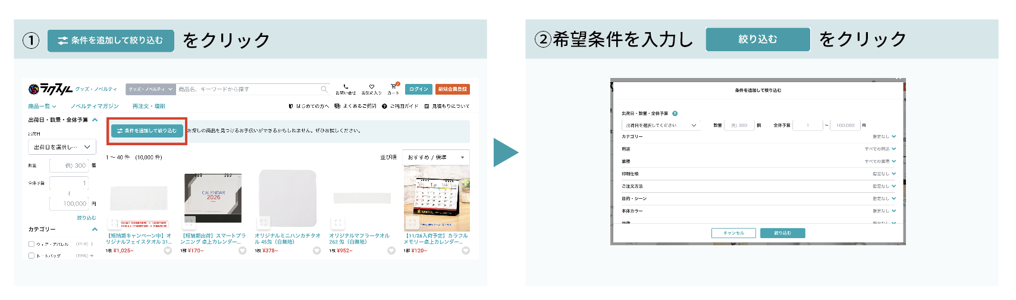Click the enlarge icon on the 2026 calendar thumbnail
Screen dimensions: 1016x300
[189, 223]
